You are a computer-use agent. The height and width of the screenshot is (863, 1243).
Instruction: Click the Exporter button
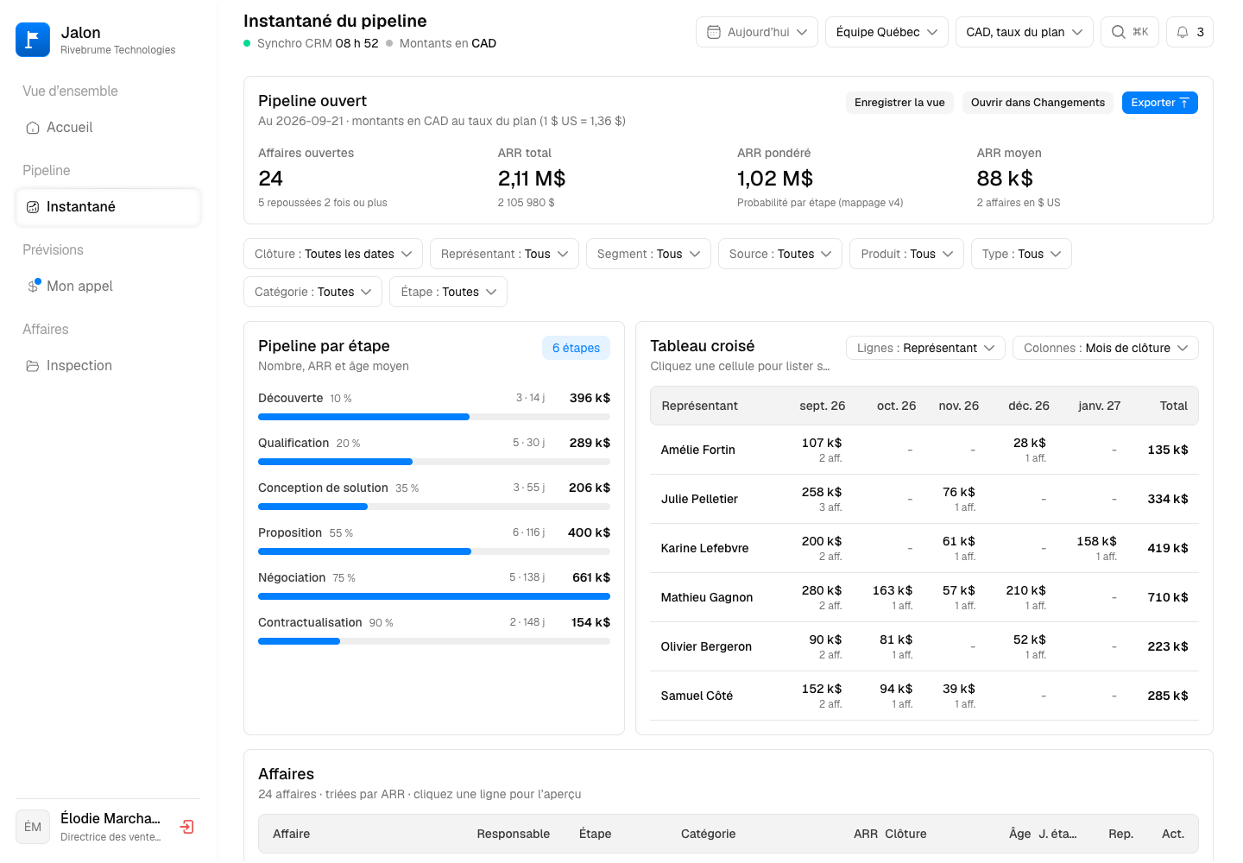point(1160,103)
